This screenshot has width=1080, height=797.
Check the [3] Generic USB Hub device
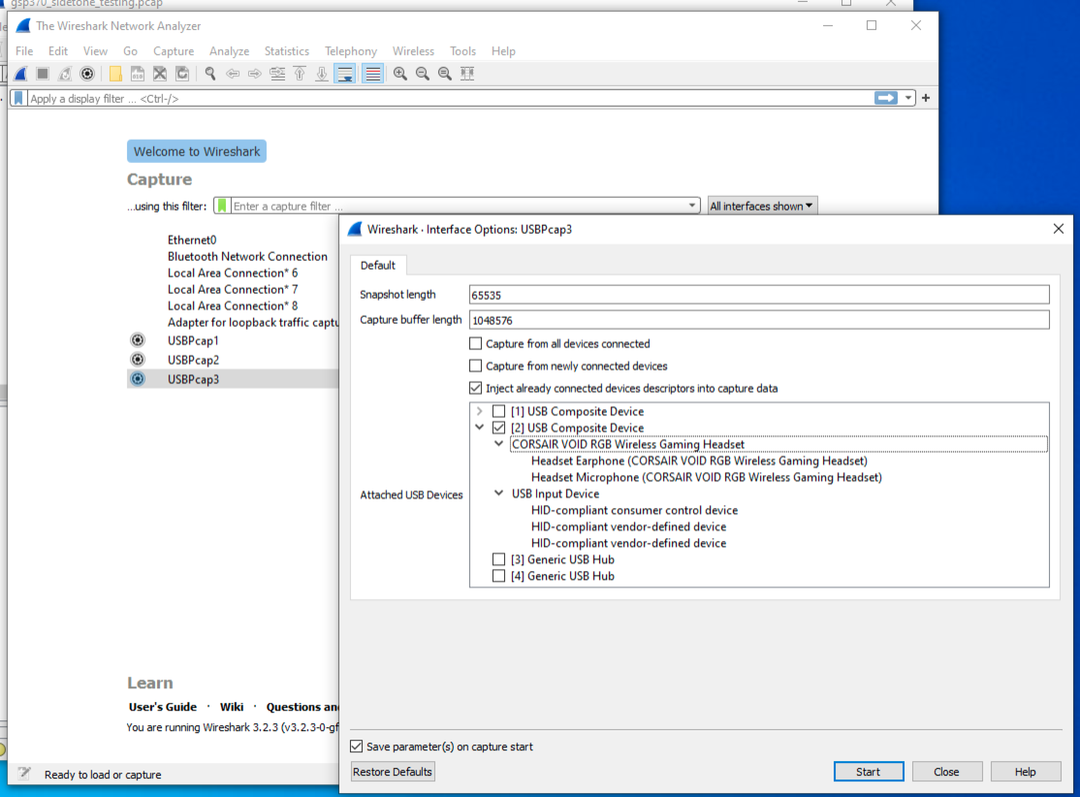499,559
